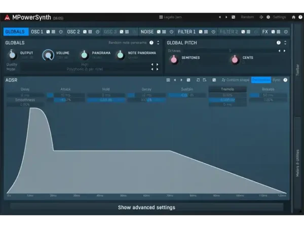Screen dimensions: 304x228
Task: Randomize OSC 3 with its dice icon
Action: point(122,32)
